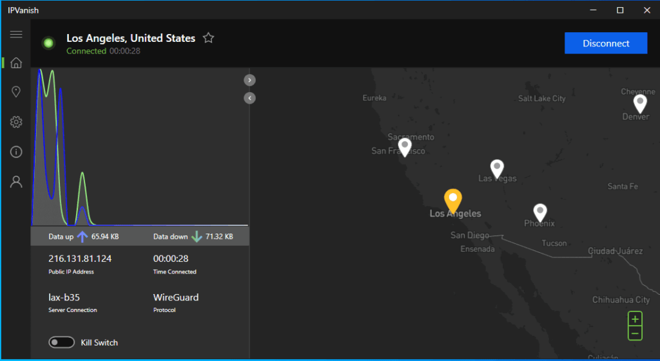660x361 pixels.
Task: Click the Data up arrow icon
Action: click(x=82, y=237)
